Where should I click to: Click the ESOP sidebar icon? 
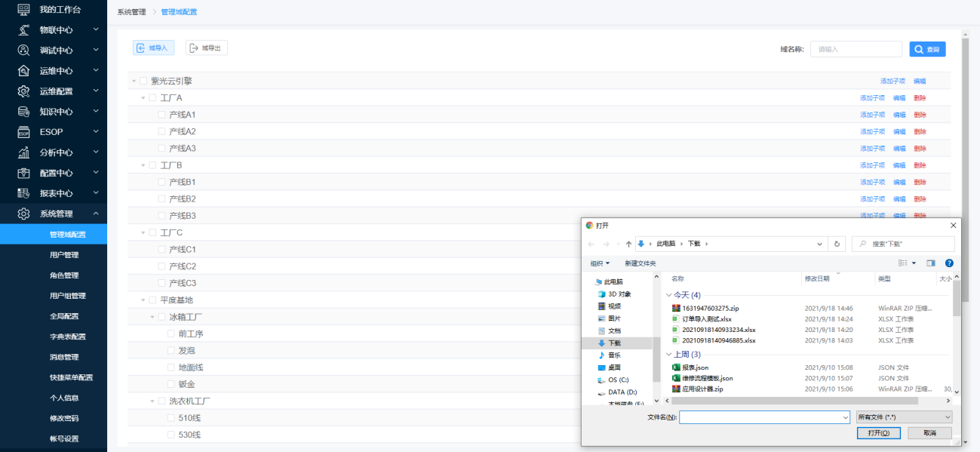[x=23, y=132]
